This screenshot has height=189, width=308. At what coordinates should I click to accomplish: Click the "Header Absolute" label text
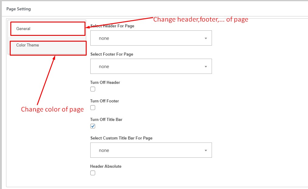pos(106,166)
